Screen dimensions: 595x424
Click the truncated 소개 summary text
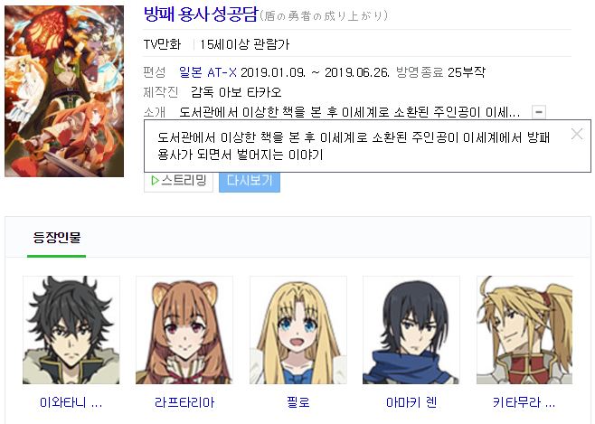349,112
